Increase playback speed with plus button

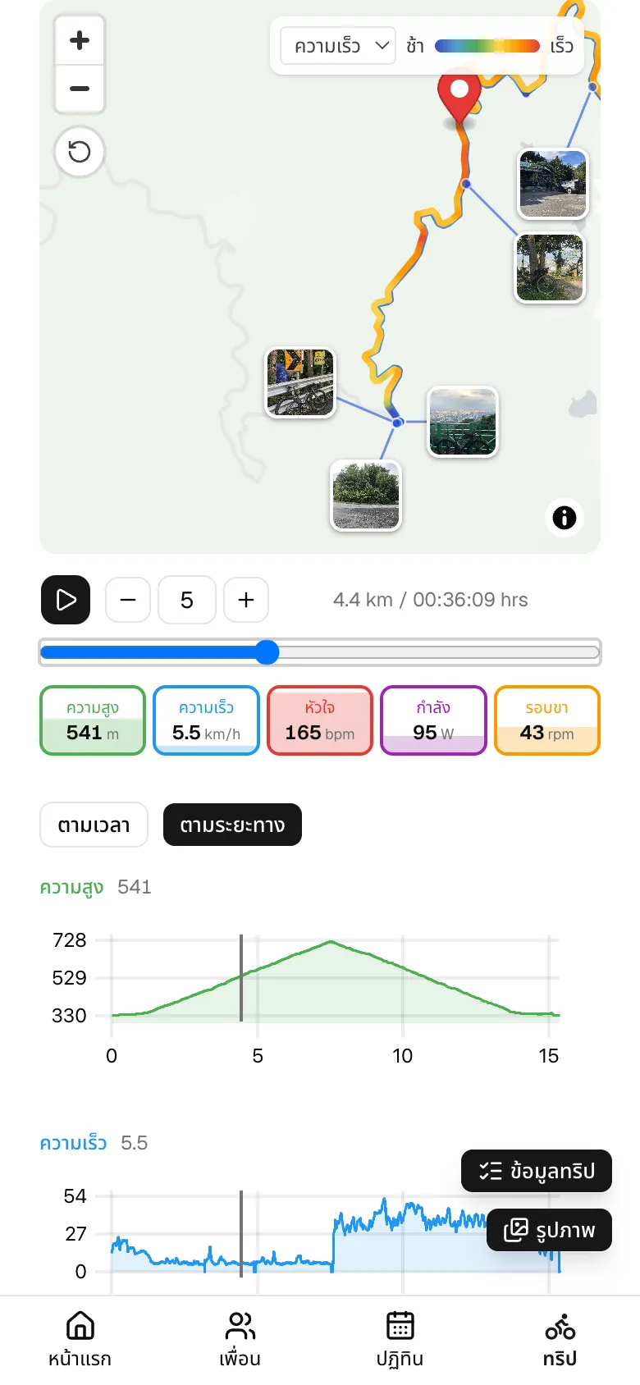tap(246, 600)
